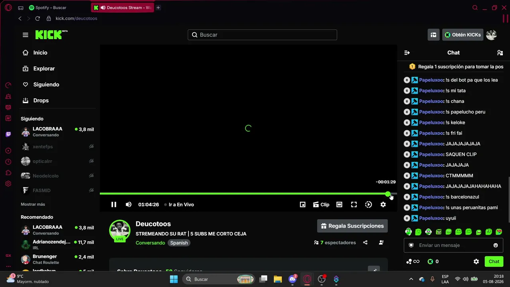The width and height of the screenshot is (510, 287).
Task: Mute the stream volume
Action: pos(128,204)
